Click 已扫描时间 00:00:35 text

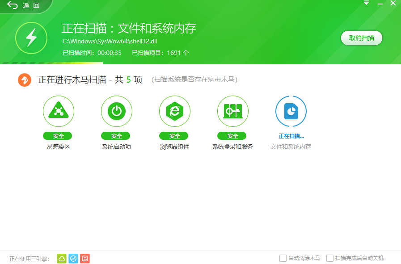click(92, 53)
